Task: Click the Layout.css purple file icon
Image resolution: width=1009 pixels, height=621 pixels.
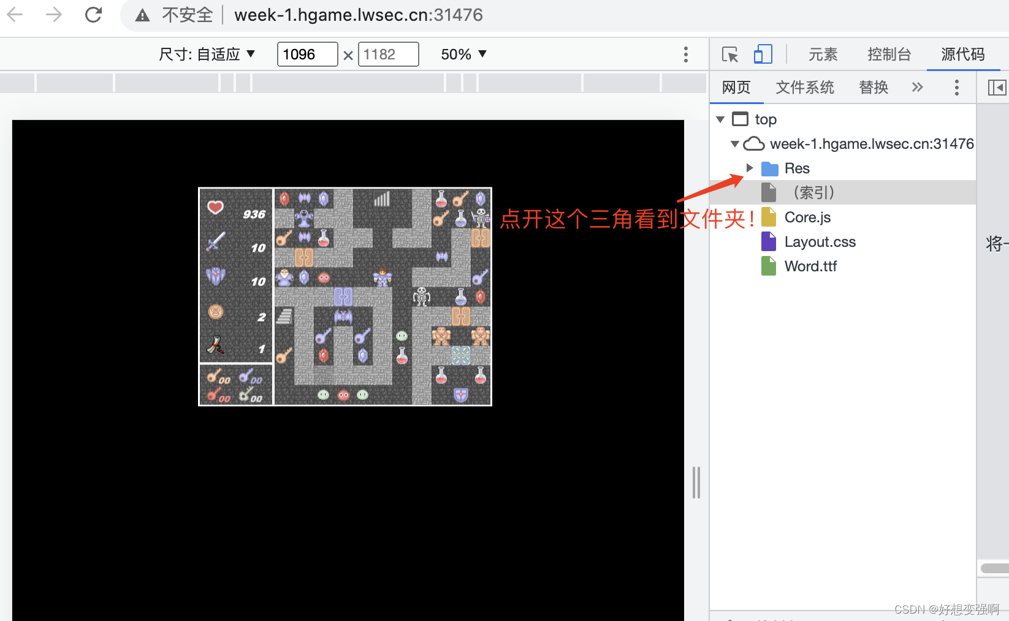Action: coord(769,241)
